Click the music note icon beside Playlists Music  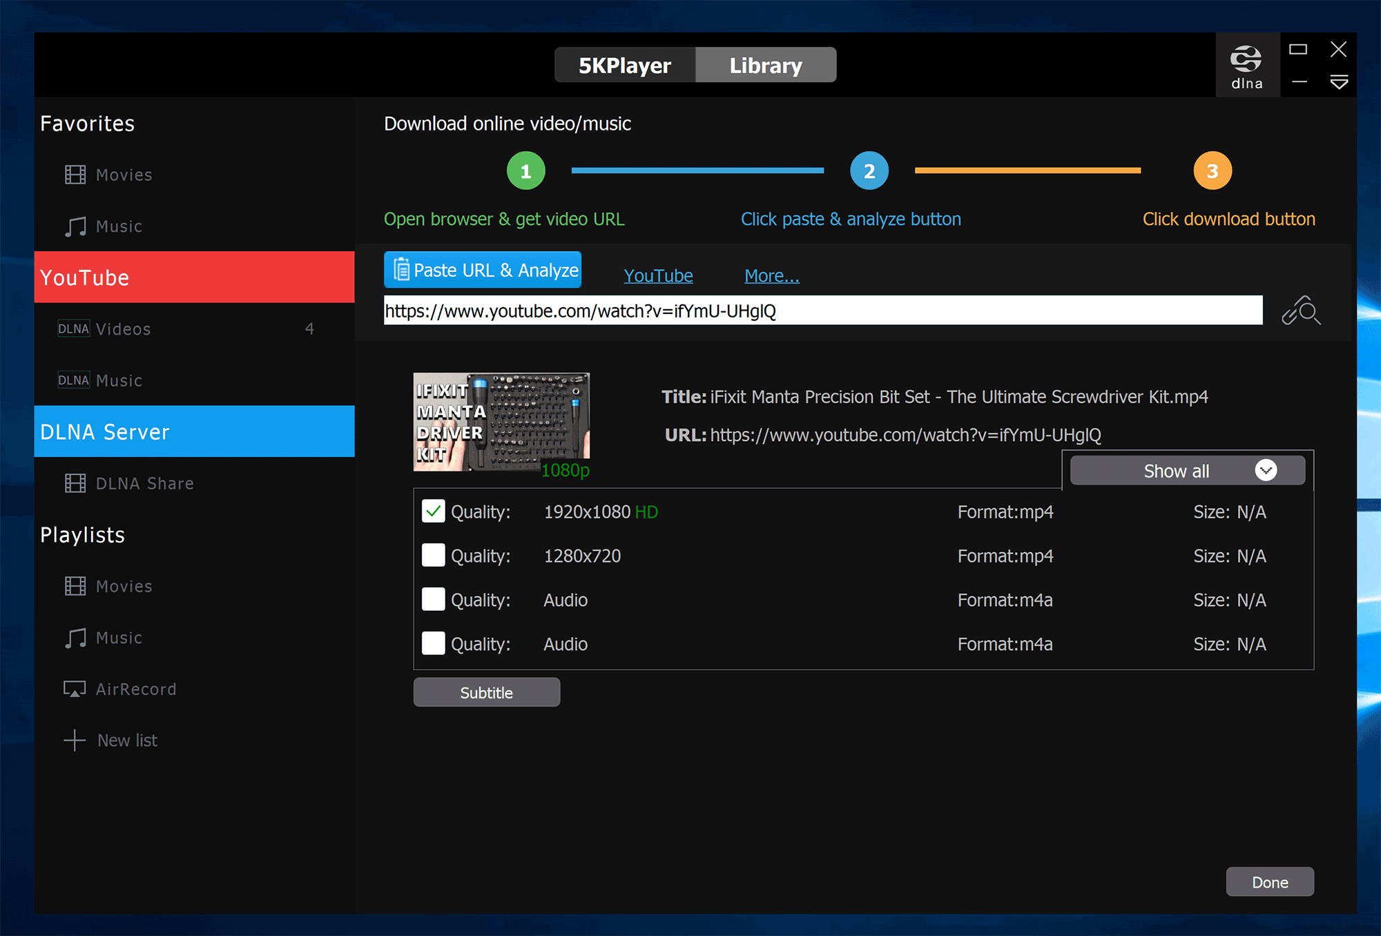point(75,638)
